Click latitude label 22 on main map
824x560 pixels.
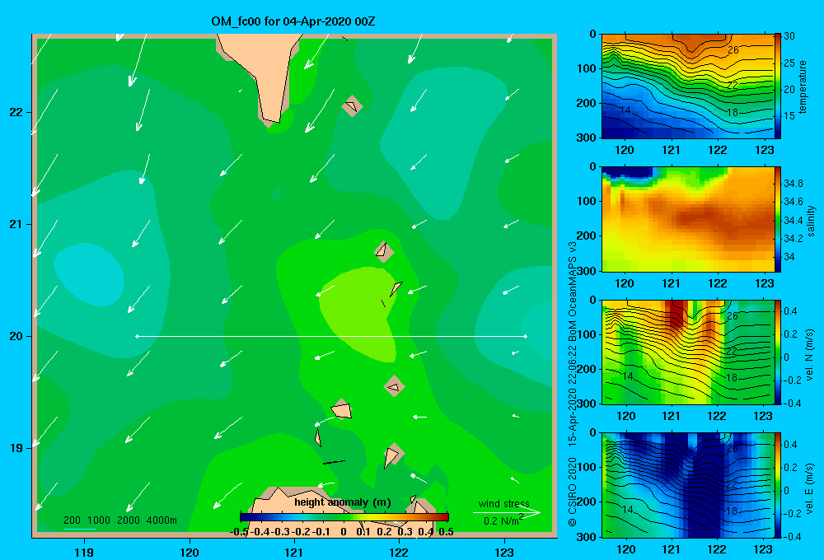coord(16,112)
